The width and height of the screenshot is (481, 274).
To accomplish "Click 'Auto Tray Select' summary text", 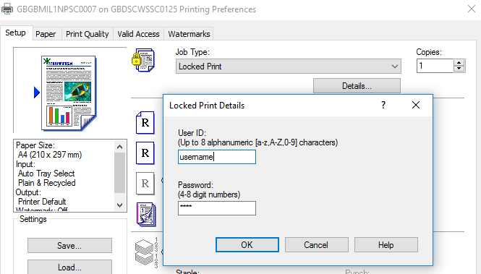I will 46,174.
